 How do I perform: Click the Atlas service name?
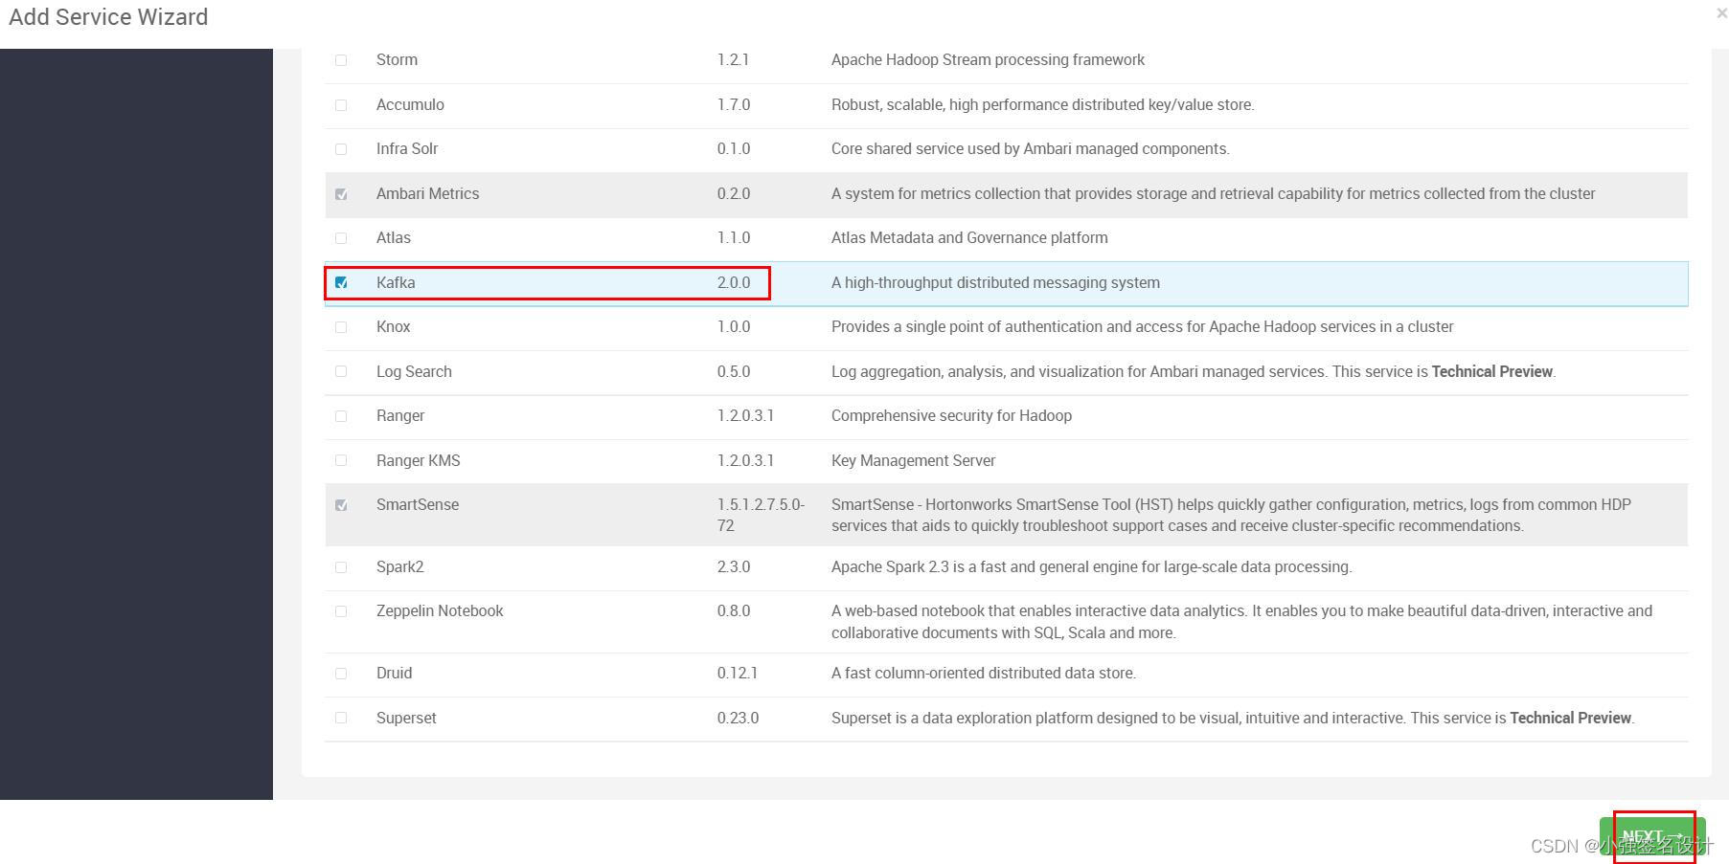click(394, 237)
